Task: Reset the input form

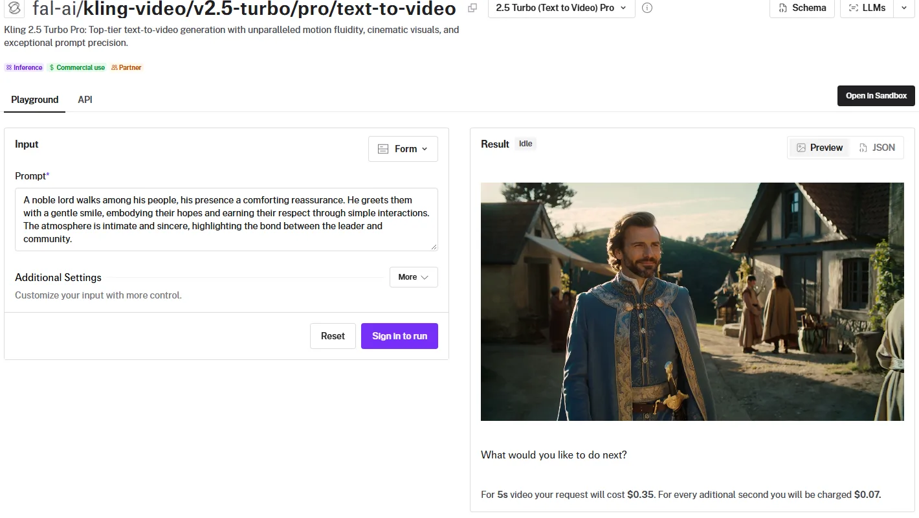Action: point(333,336)
